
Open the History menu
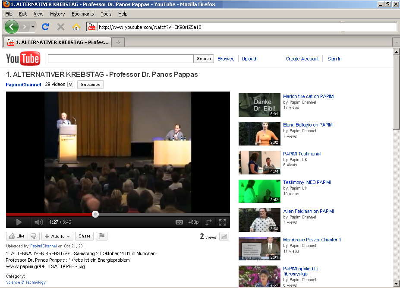tap(57, 14)
